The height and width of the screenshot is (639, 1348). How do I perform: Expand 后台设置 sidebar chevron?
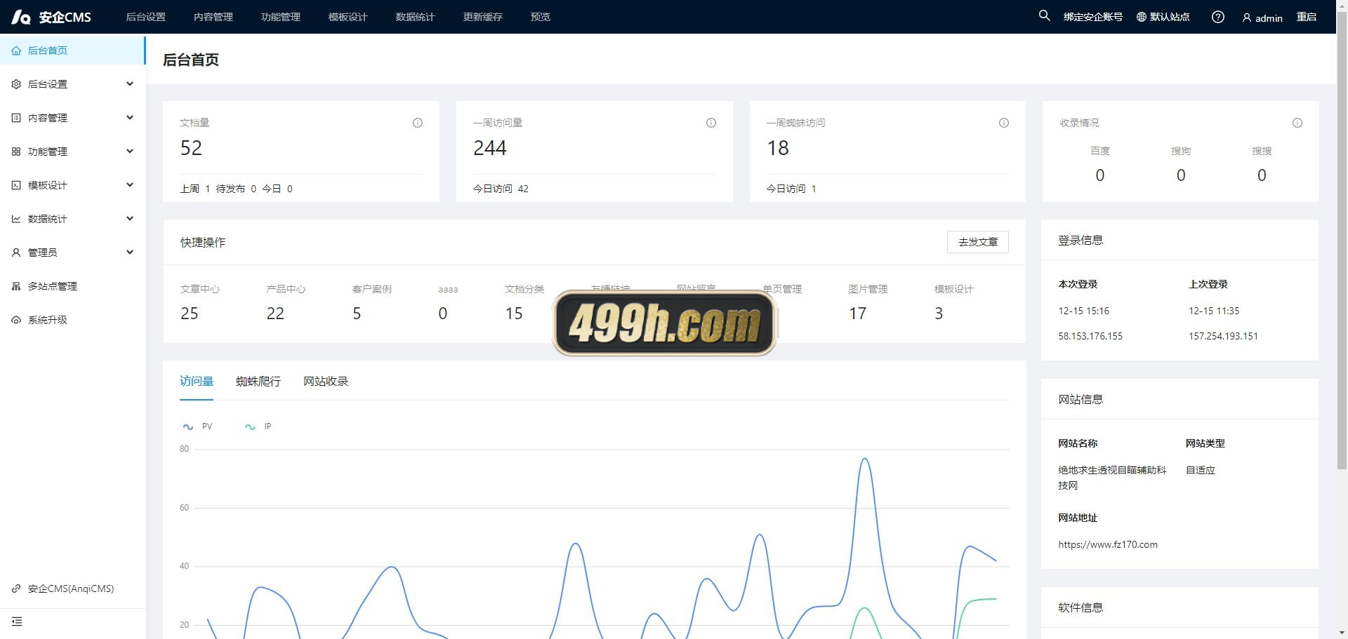[x=130, y=83]
